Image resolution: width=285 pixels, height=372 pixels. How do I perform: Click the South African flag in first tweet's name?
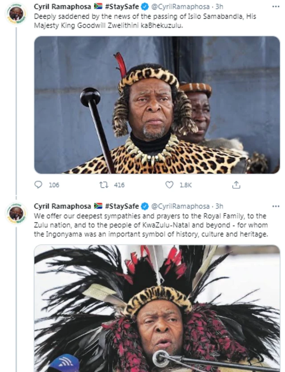tap(99, 6)
